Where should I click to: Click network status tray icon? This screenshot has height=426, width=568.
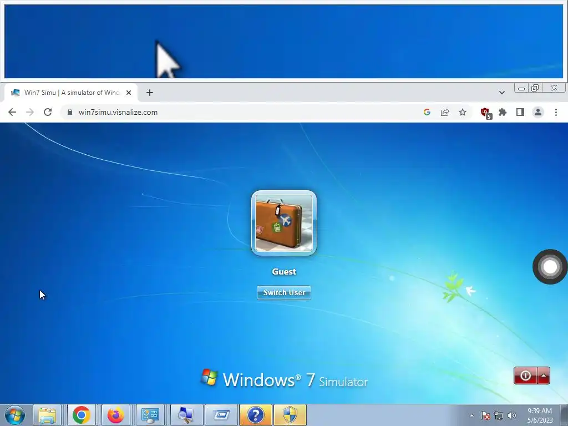(499, 415)
